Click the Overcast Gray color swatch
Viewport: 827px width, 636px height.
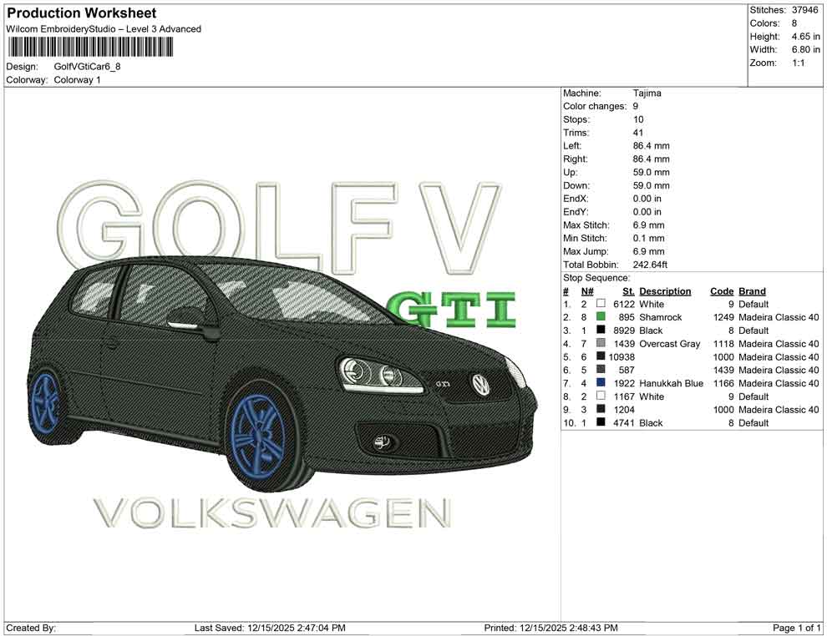coord(599,344)
